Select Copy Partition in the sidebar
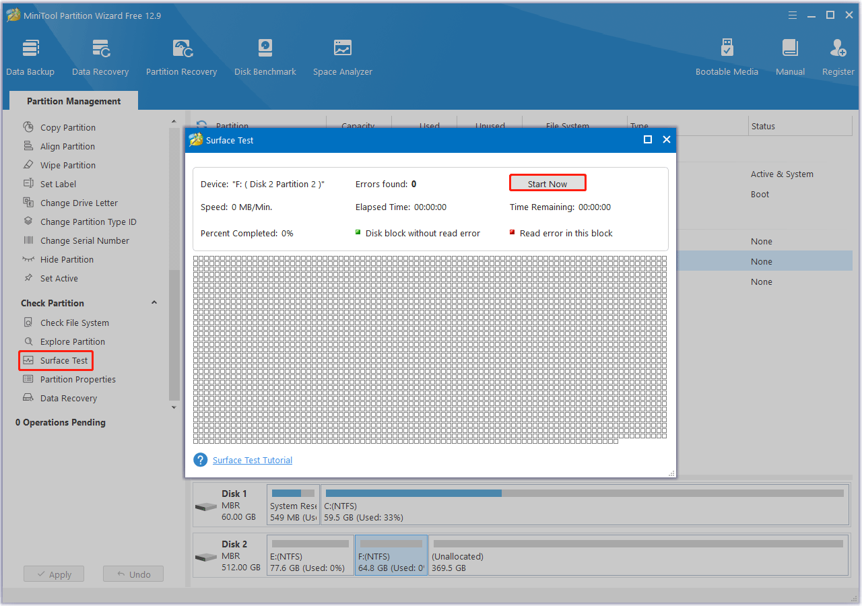 click(x=68, y=127)
